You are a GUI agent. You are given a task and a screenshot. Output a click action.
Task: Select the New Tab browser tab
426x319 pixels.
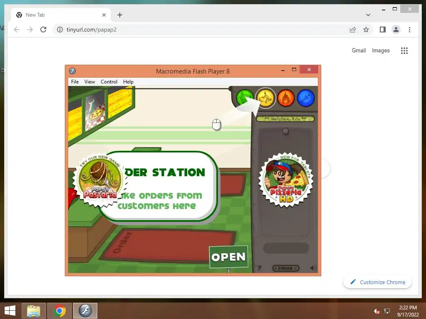(61, 15)
